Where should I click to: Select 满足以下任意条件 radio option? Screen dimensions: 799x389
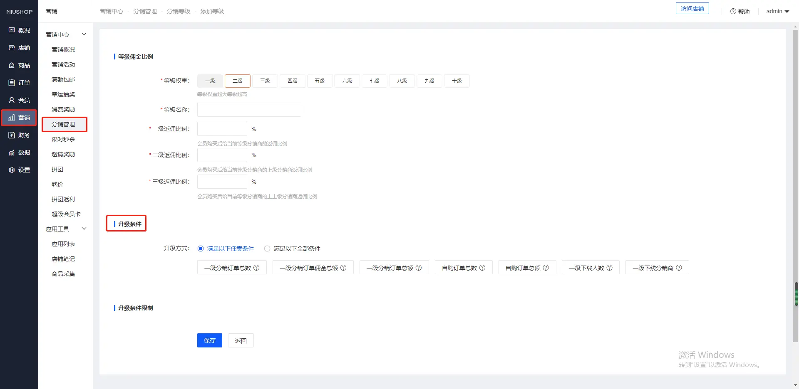pos(201,249)
